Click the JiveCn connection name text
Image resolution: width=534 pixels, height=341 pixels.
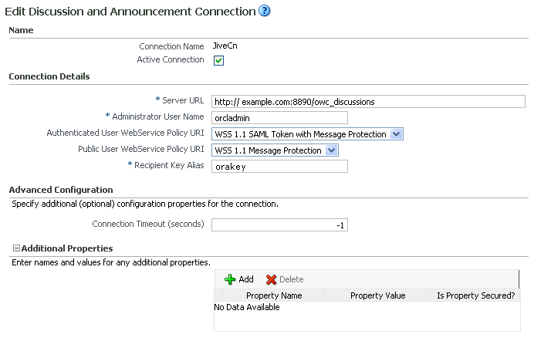225,46
